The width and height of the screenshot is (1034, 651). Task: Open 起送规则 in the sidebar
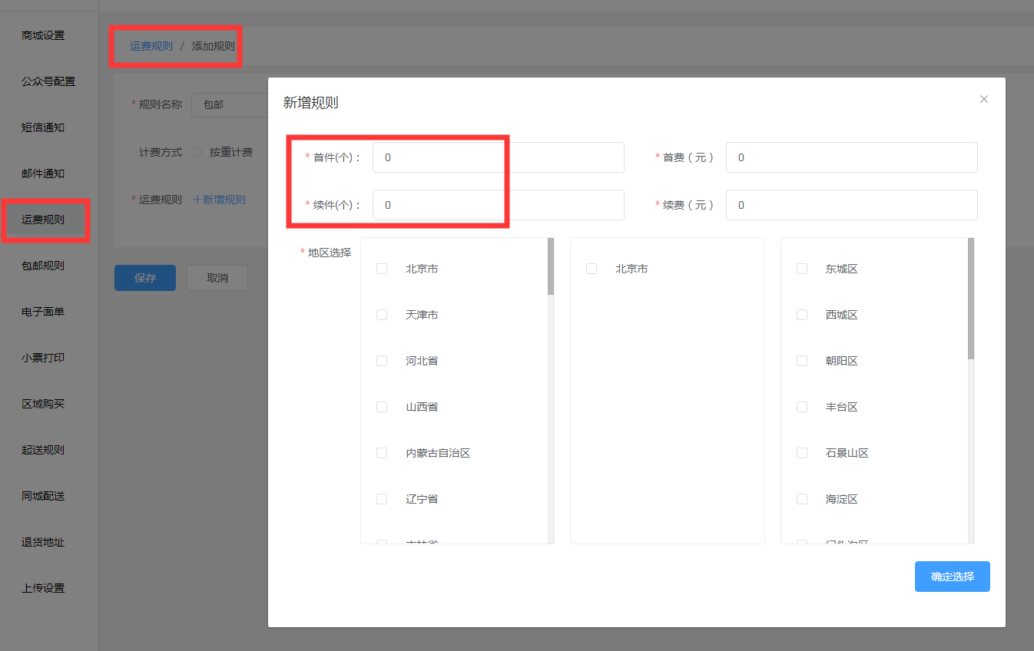[43, 450]
